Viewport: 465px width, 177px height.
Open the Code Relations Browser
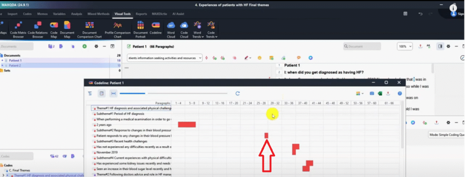38,29
